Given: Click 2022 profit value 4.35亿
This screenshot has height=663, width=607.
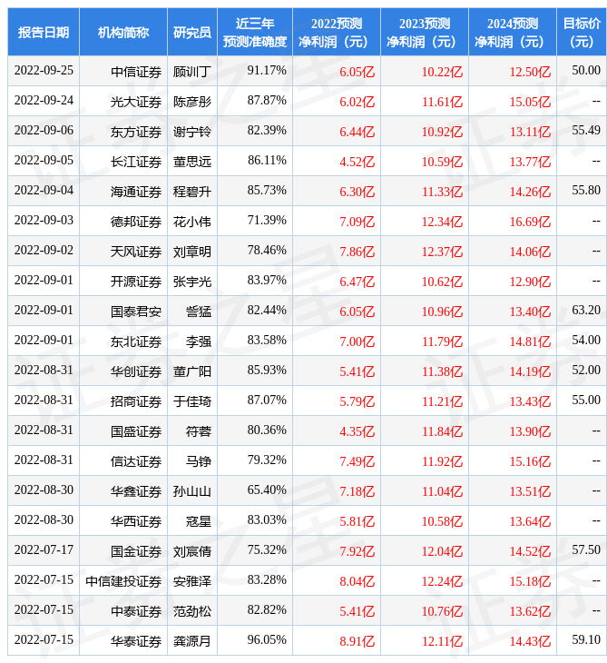Looking at the screenshot, I should [357, 431].
